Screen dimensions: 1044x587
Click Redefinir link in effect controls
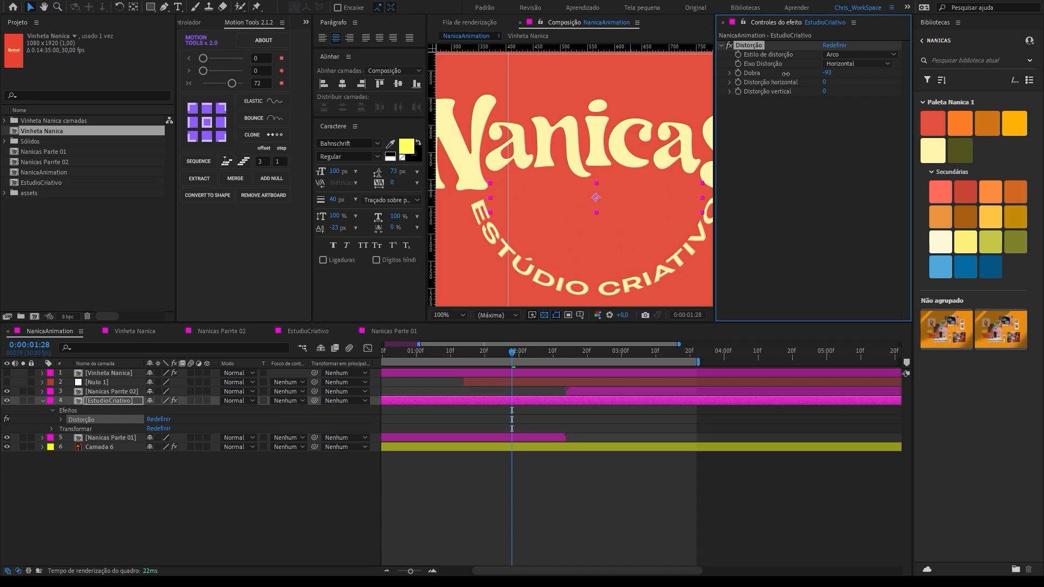coord(834,45)
